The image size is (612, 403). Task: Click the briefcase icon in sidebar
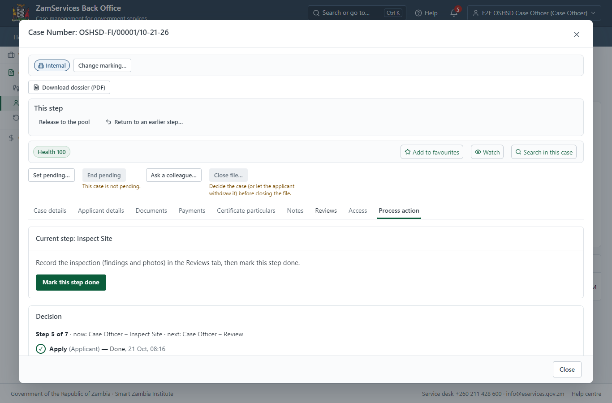point(11,55)
